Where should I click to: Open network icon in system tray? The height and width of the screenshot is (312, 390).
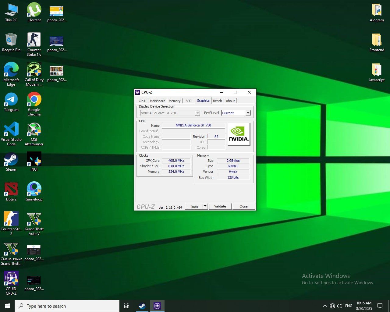pyautogui.click(x=332, y=306)
